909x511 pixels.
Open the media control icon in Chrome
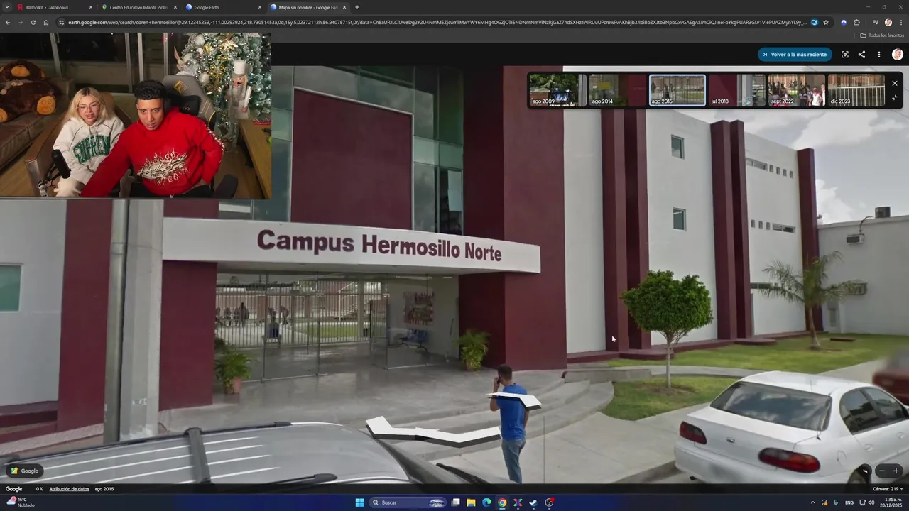click(875, 22)
